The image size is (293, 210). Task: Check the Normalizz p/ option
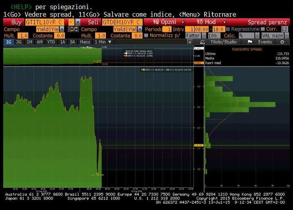(x=146, y=36)
